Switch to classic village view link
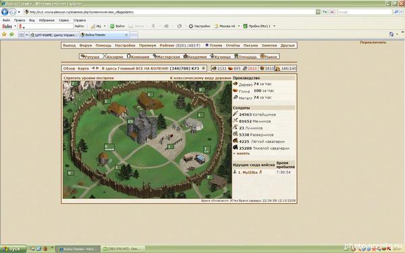 click(200, 78)
